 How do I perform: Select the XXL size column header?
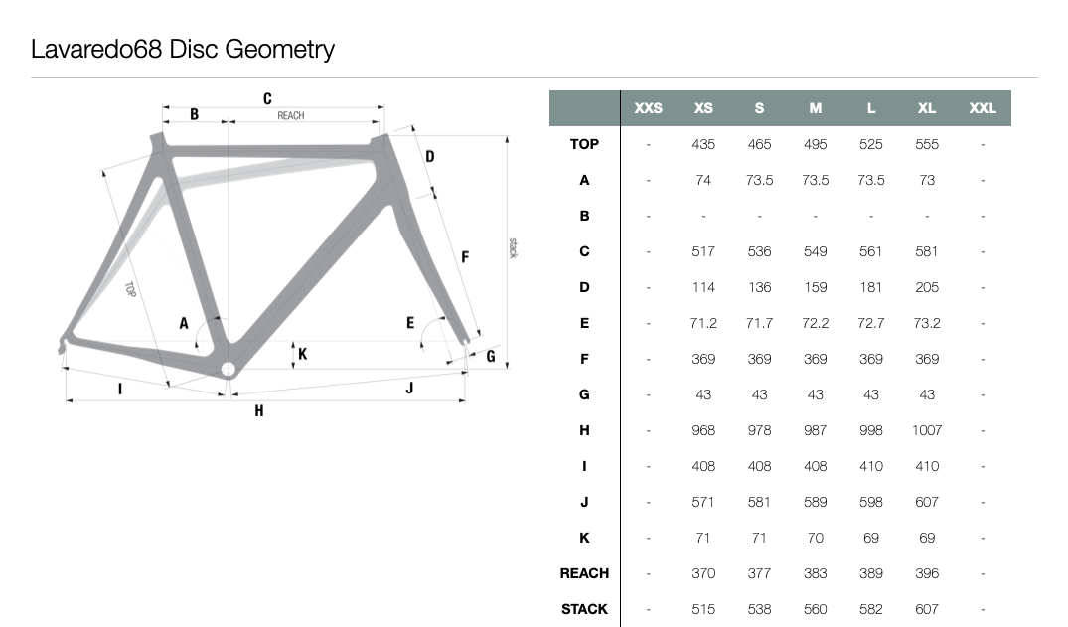983,108
